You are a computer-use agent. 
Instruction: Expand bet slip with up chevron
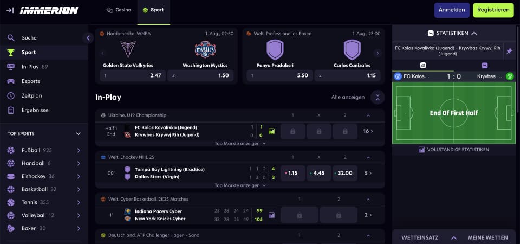(454, 237)
